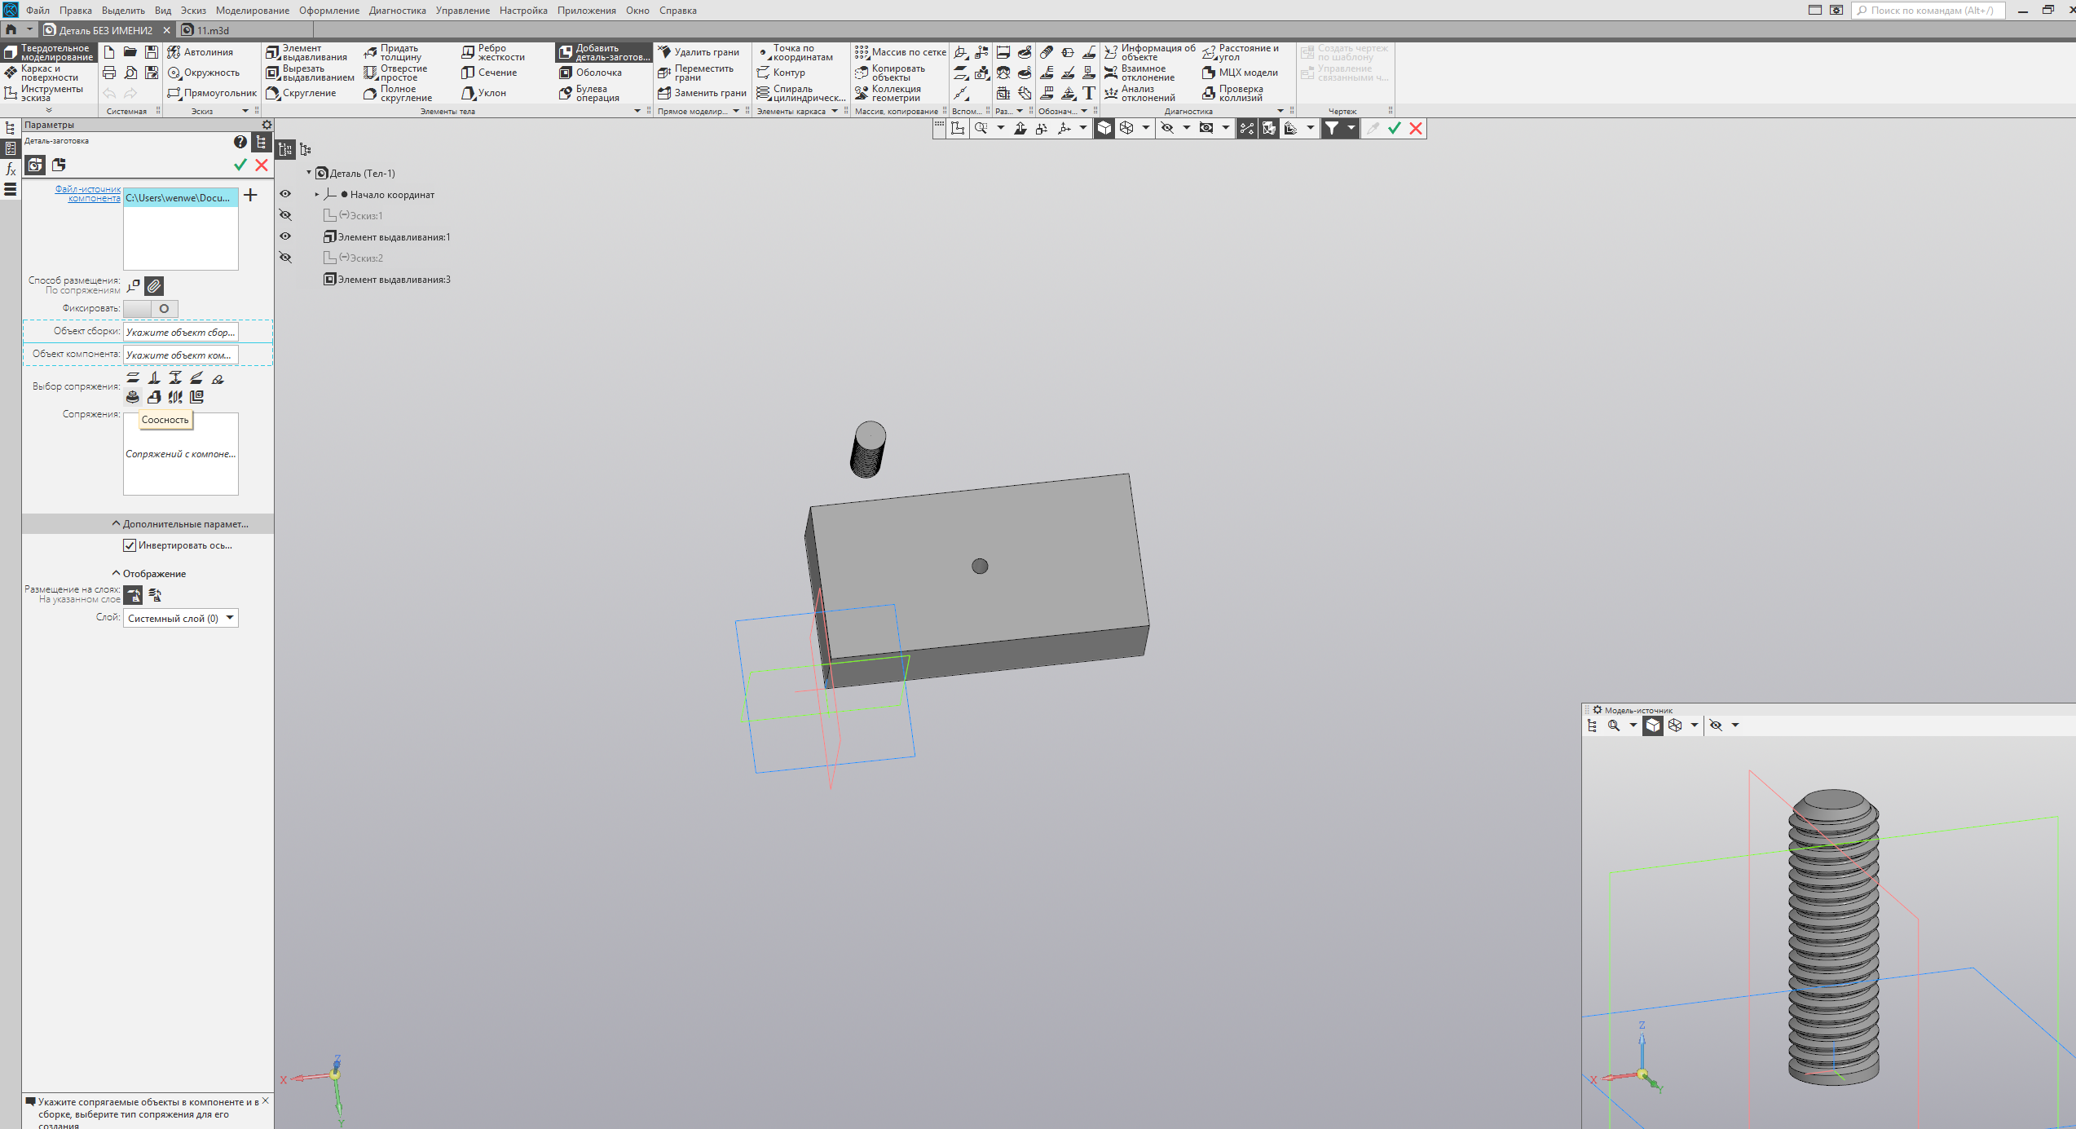Viewport: 2076px width, 1129px height.
Task: Toggle shaded display cube in view toolbar
Action: pyautogui.click(x=1104, y=128)
